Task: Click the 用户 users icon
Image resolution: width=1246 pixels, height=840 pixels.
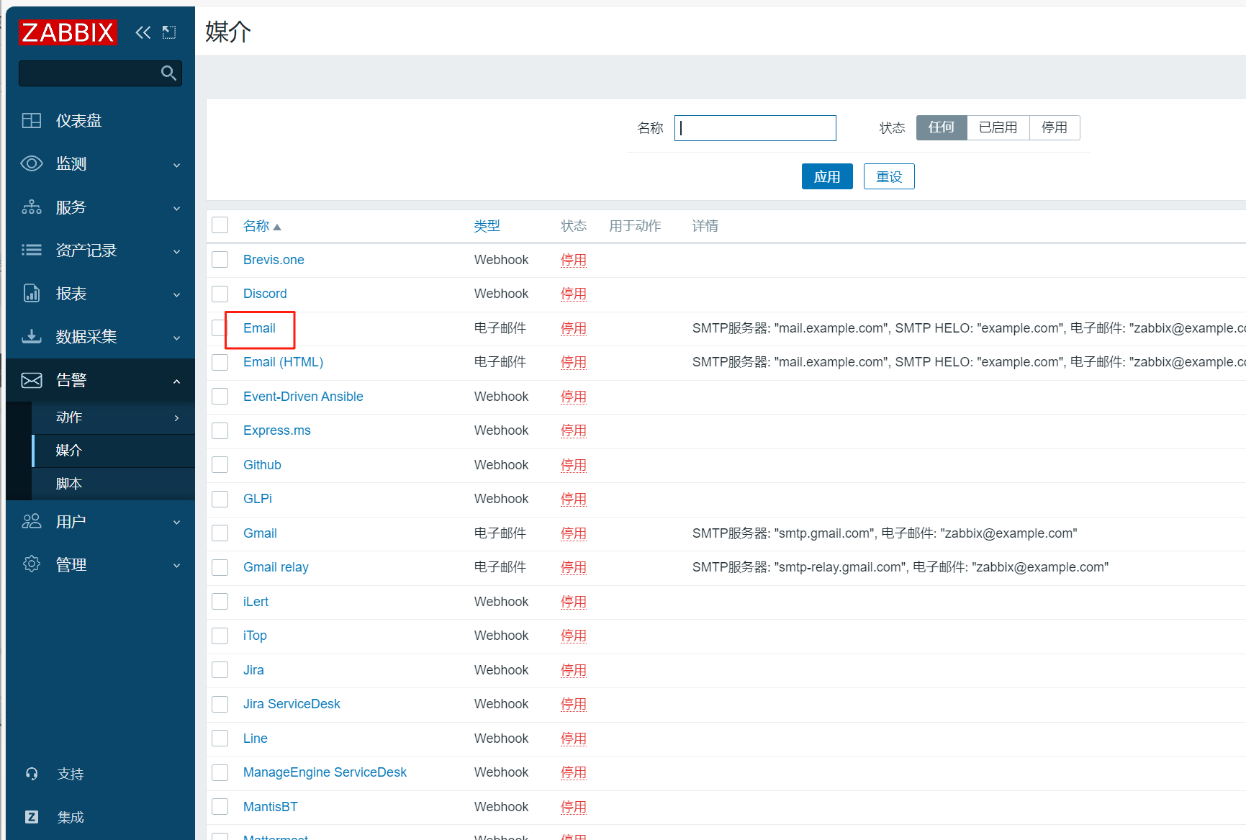Action: pos(31,521)
